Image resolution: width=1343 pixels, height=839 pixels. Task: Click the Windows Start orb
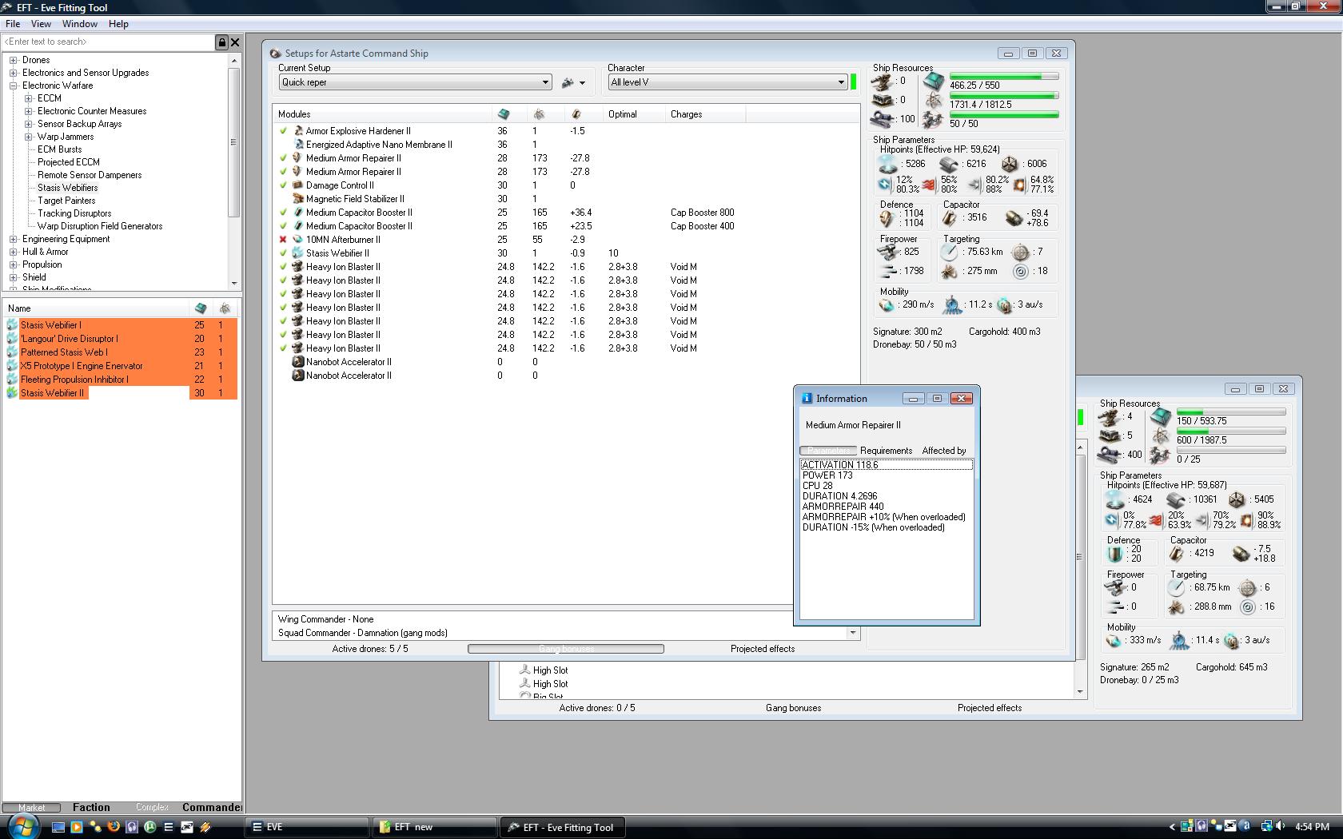[22, 826]
